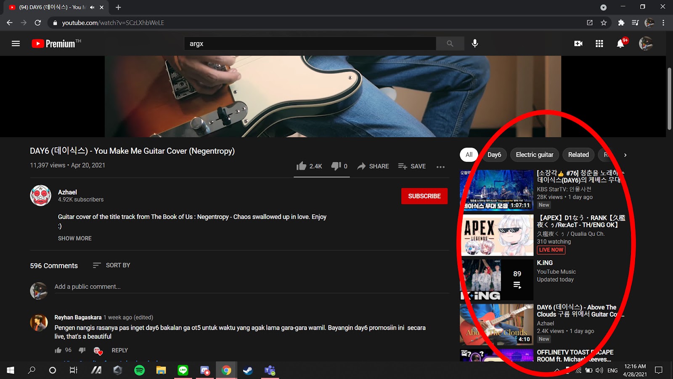This screenshot has width=673, height=379.
Task: Save the video to a playlist
Action: click(412, 166)
